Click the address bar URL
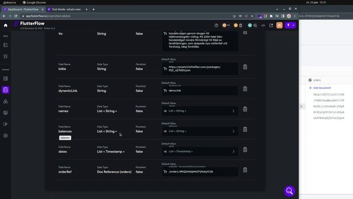353x199 pixels. point(48,16)
